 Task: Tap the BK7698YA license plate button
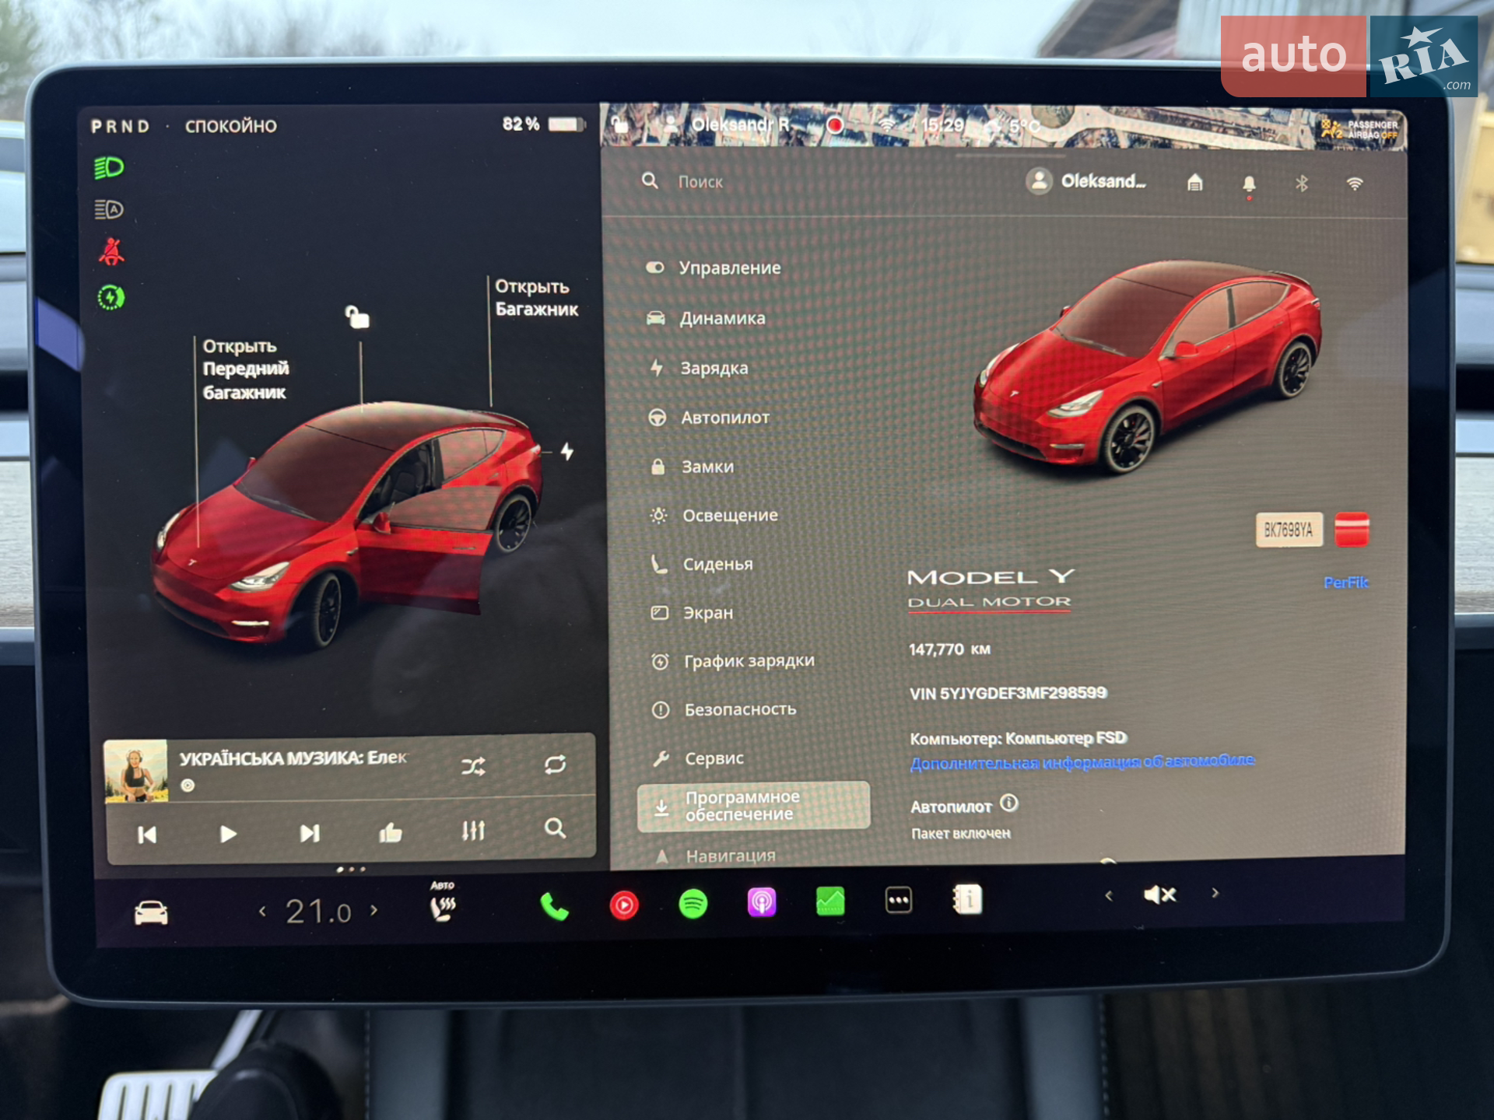point(1289,530)
